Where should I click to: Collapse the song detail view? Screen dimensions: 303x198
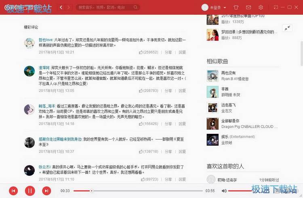(287, 28)
